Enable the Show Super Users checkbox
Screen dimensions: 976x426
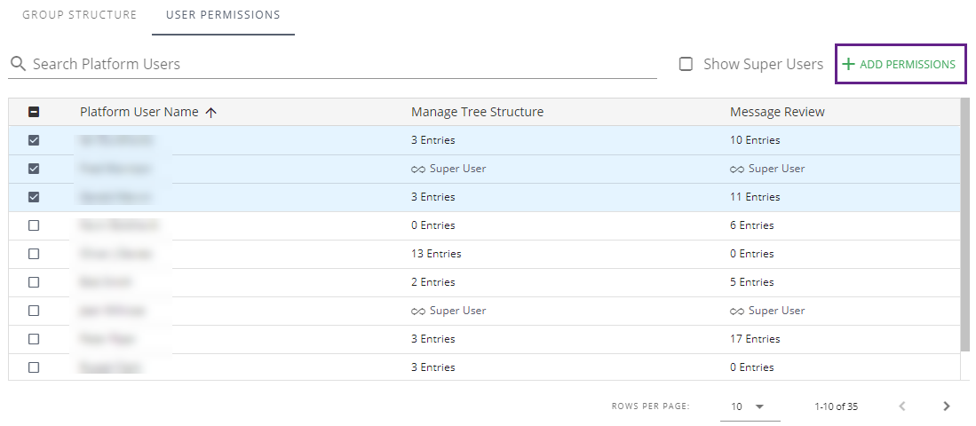686,64
